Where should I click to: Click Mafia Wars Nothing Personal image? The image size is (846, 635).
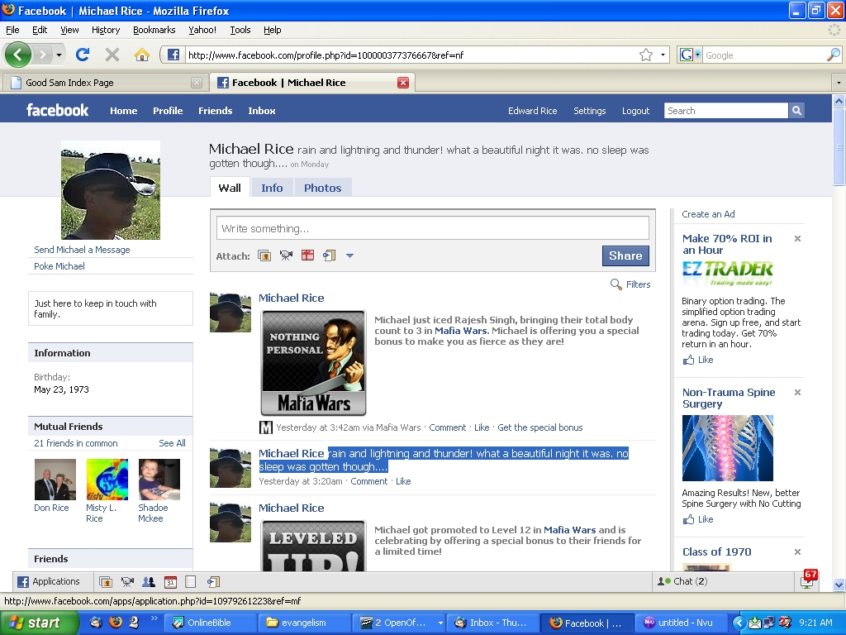(x=313, y=363)
